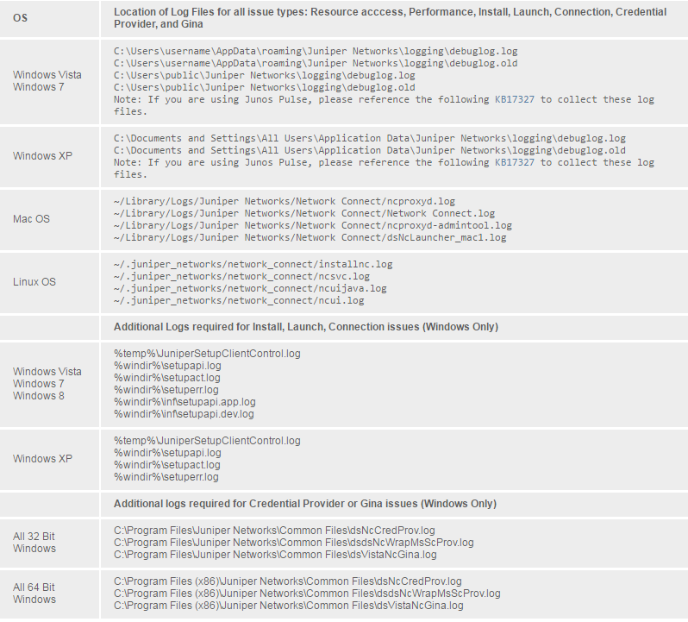The width and height of the screenshot is (688, 622).
Task: Click the 'Linux OS' cell
Action: [50, 282]
